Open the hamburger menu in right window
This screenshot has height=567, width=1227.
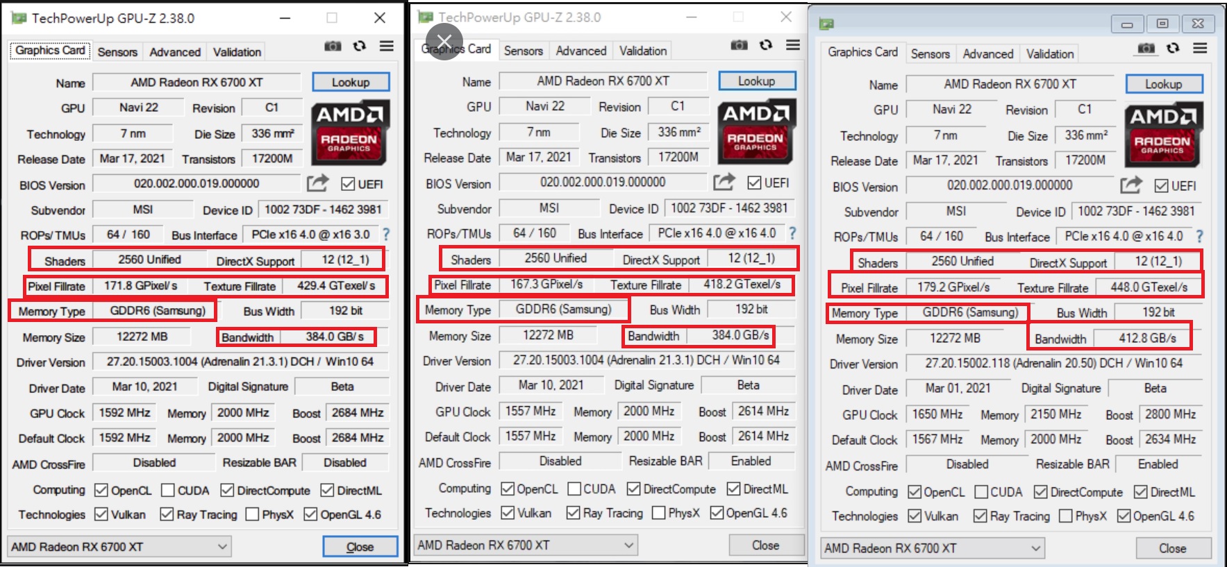click(1200, 48)
